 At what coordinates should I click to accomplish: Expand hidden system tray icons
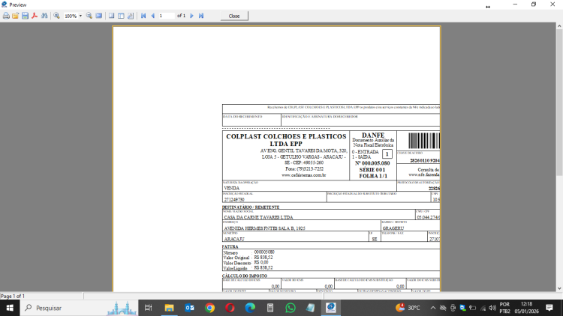point(433,308)
